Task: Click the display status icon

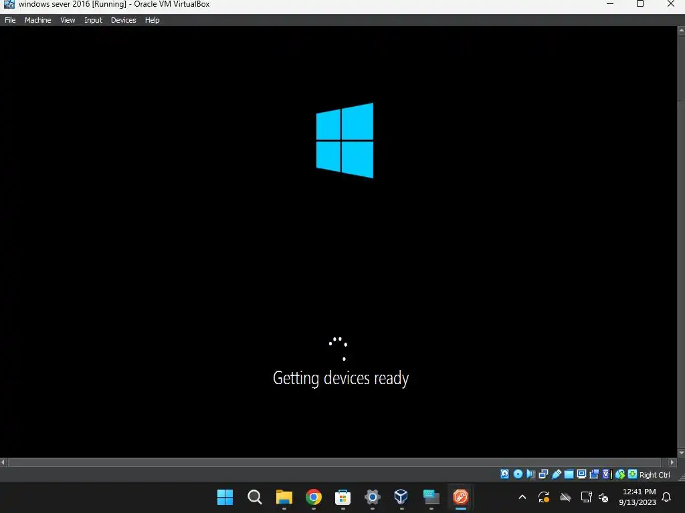Action: click(x=581, y=474)
